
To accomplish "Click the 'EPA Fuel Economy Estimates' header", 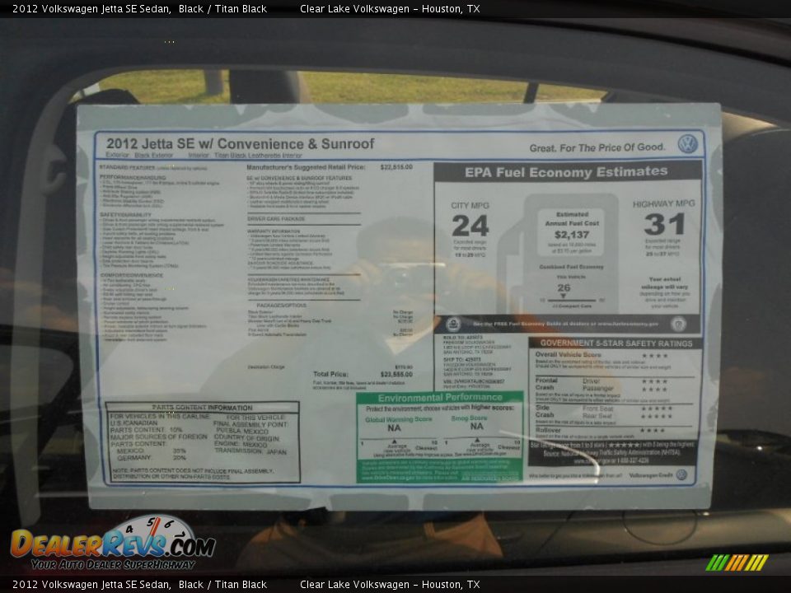I will 566,172.
